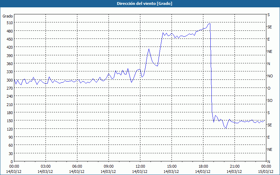Viewport: 280px width, 175px height.
Task: Select the y-axis value 510
Action: (x=10, y=23)
